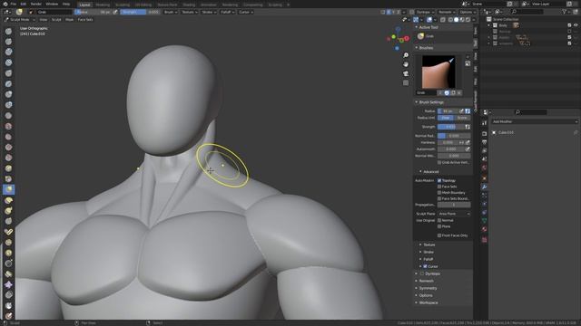The image size is (581, 326).
Task: Open the File menu
Action: [x=14, y=4]
